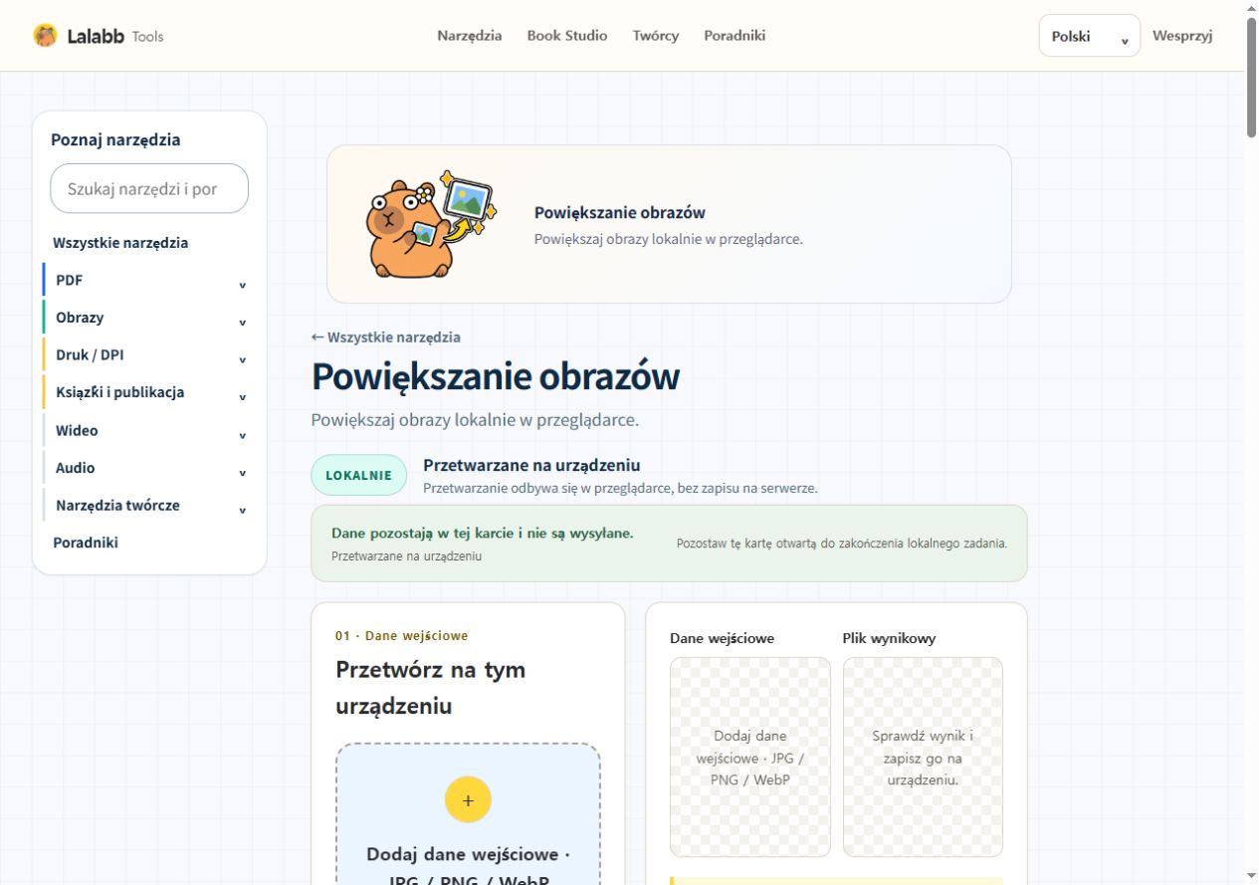Click the Wesprzyj link

[1182, 36]
